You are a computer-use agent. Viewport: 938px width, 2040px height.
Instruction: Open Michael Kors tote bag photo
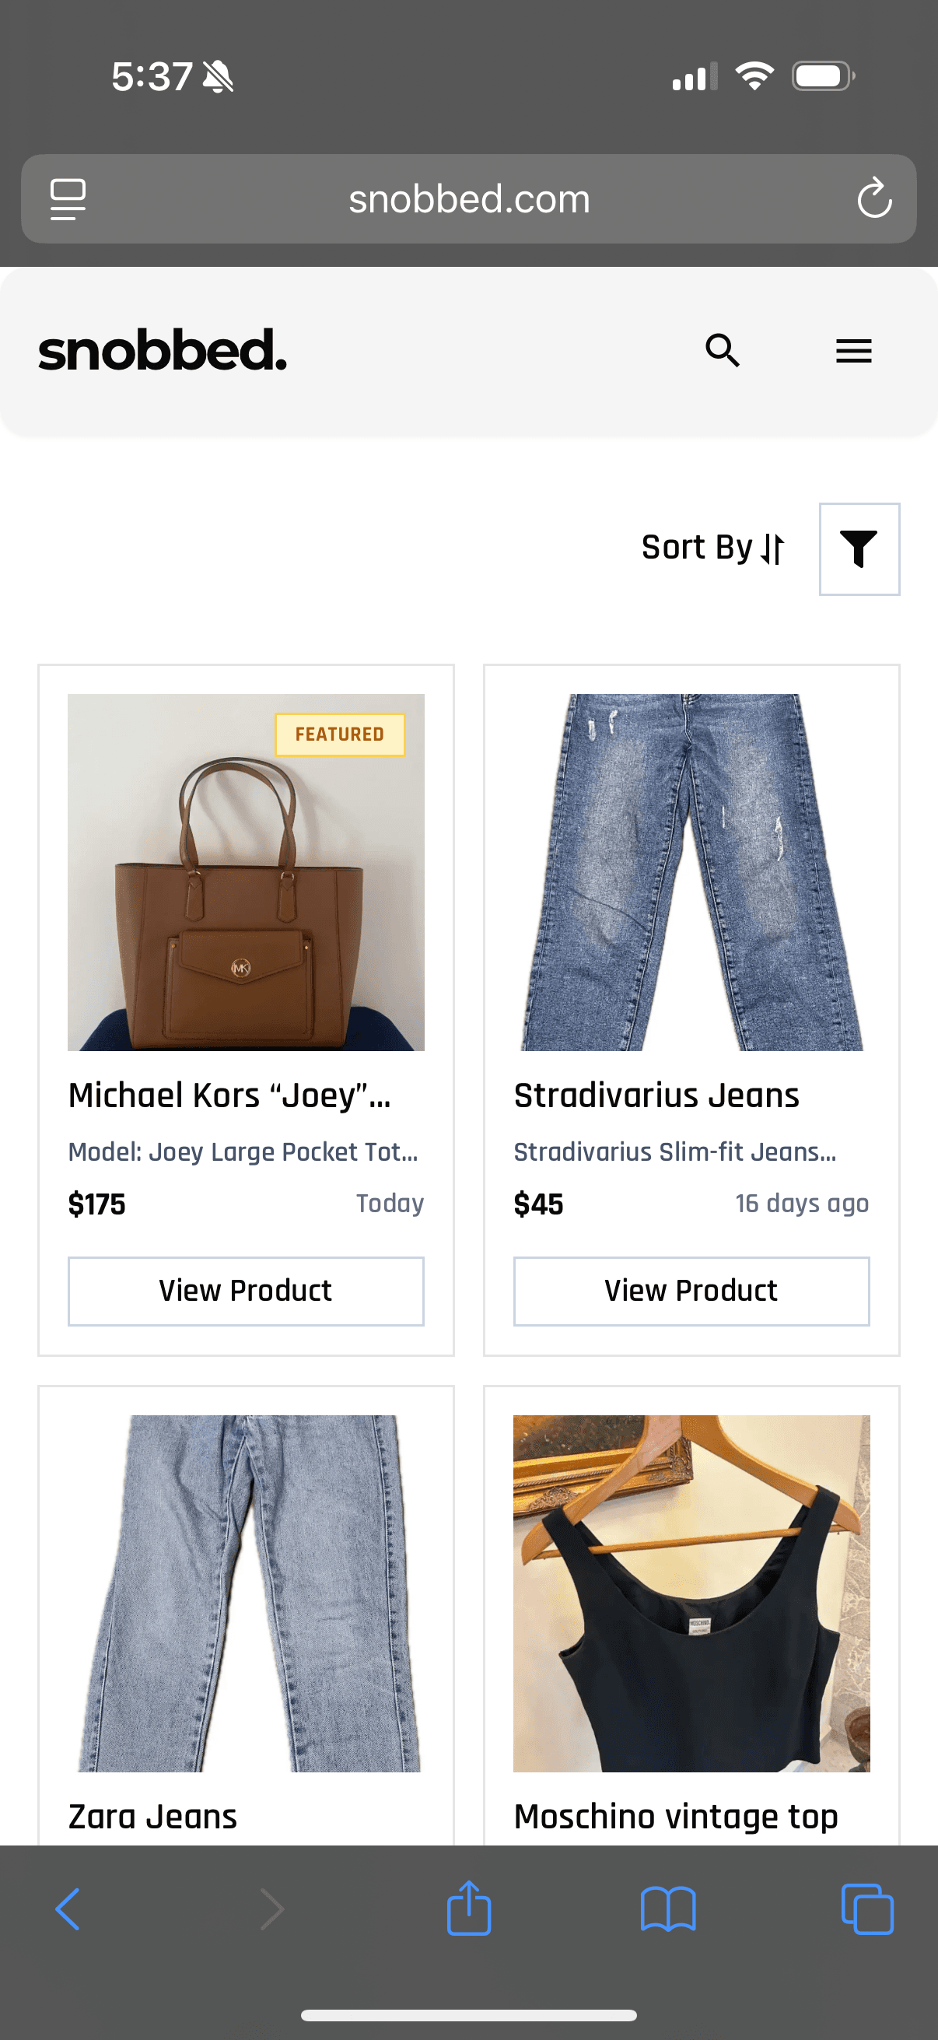click(245, 873)
